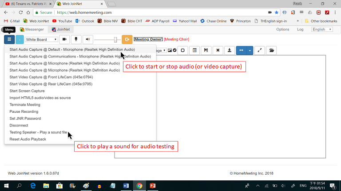Click the download icon in whiteboard toolbar

click(229, 50)
